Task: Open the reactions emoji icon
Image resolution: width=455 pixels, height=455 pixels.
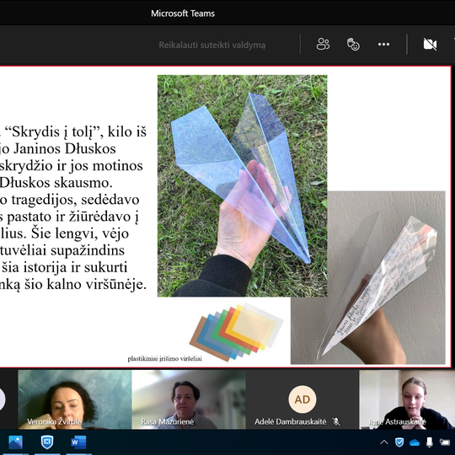Action: tap(353, 45)
